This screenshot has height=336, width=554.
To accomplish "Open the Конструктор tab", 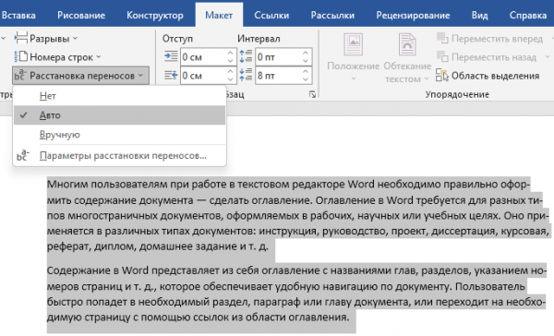I will pyautogui.click(x=155, y=15).
